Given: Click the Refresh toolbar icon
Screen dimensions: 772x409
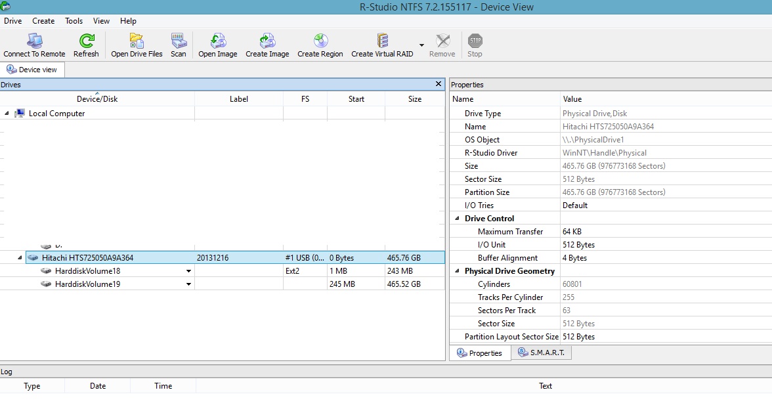Looking at the screenshot, I should (x=86, y=41).
